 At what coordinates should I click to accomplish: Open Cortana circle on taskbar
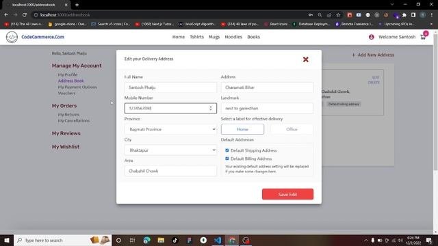tap(118, 240)
